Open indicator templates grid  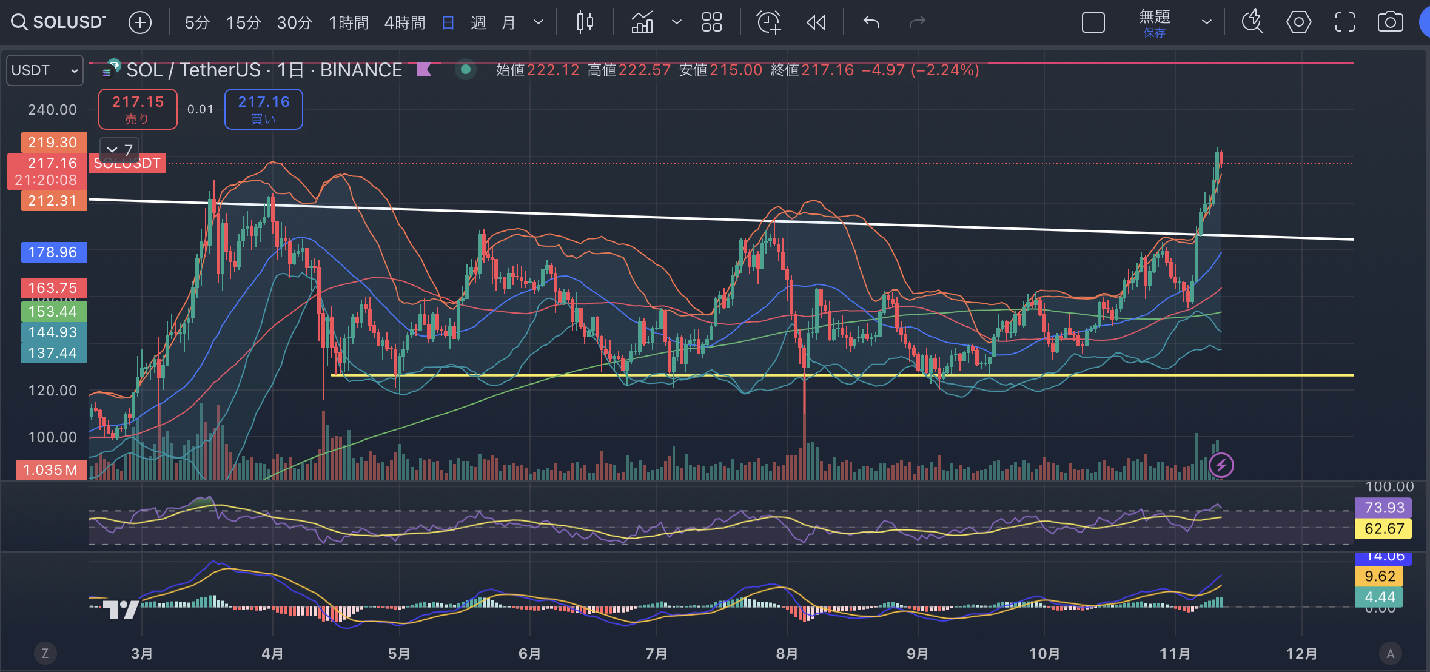(x=712, y=22)
